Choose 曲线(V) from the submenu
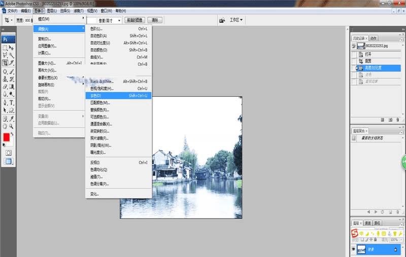This screenshot has height=257, width=406. pyautogui.click(x=118, y=57)
